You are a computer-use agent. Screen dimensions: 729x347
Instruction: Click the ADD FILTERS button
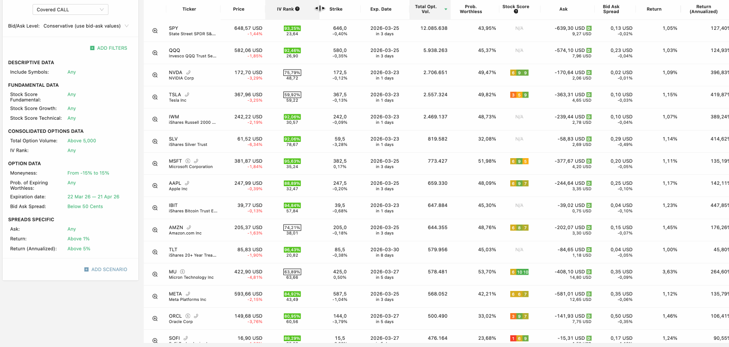(x=108, y=48)
